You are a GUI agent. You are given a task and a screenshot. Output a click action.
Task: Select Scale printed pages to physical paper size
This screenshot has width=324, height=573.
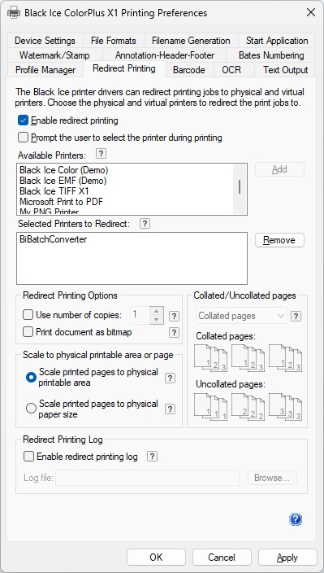(x=31, y=409)
